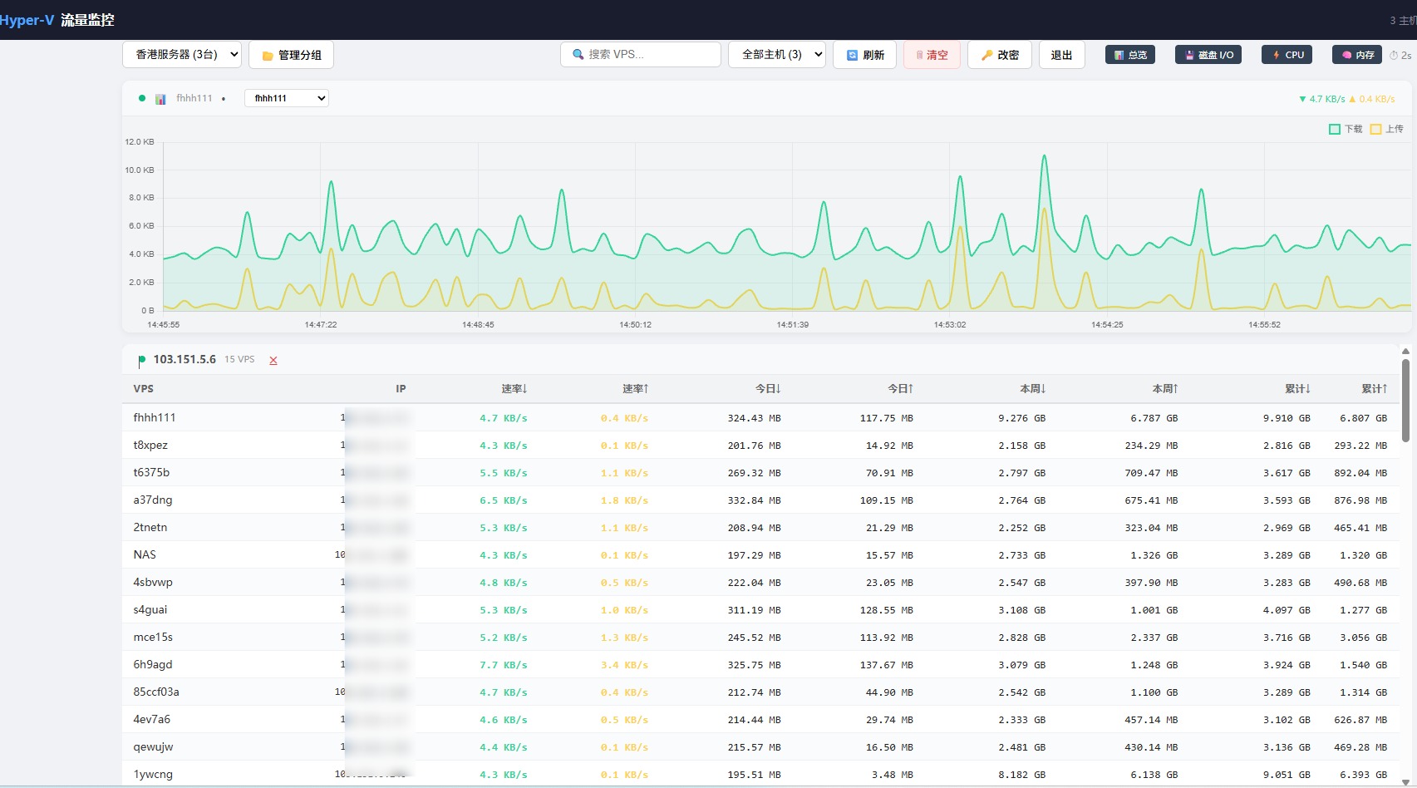Image resolution: width=1417 pixels, height=788 pixels.
Task: Toggle the 下载 download legend box
Action: (1335, 129)
